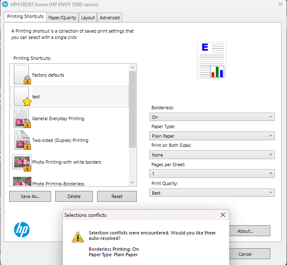
Task: Click the 'Borderless Printing: On' conflict text
Action: (x=114, y=249)
